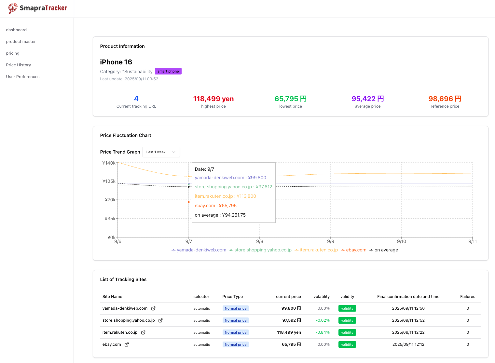Open Price History from the sidebar
495x363 pixels.
pyautogui.click(x=18, y=65)
